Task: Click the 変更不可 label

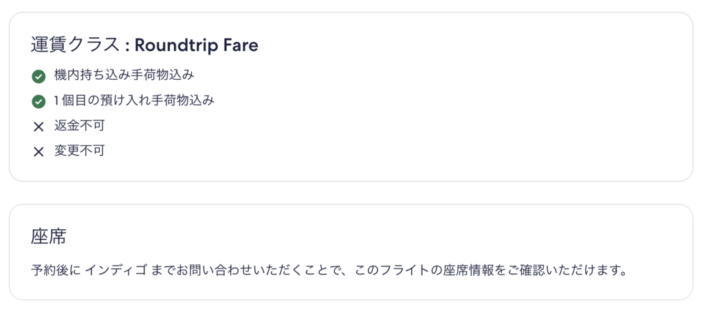Action: tap(79, 151)
